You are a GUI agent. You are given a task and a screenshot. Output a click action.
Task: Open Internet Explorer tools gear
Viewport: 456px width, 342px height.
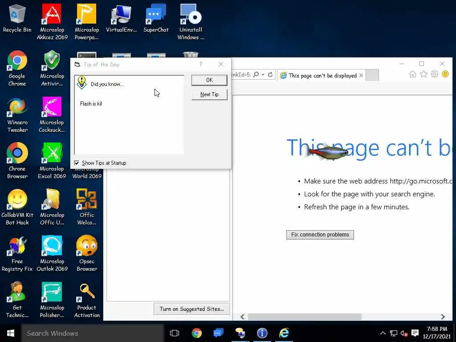[x=435, y=74]
